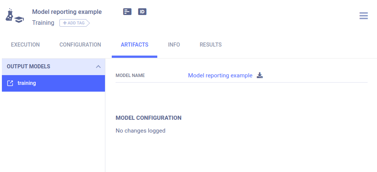Screen dimensions: 377x172
Task: Select the training output model item
Action: pos(27,83)
